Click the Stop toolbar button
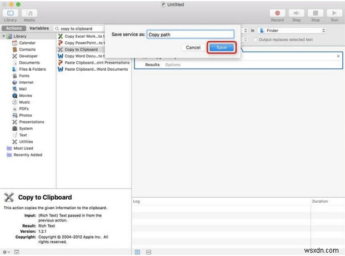345x256 pixels. coord(316,13)
